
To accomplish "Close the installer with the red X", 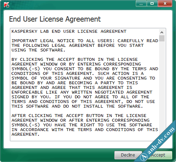I will 165,4.
